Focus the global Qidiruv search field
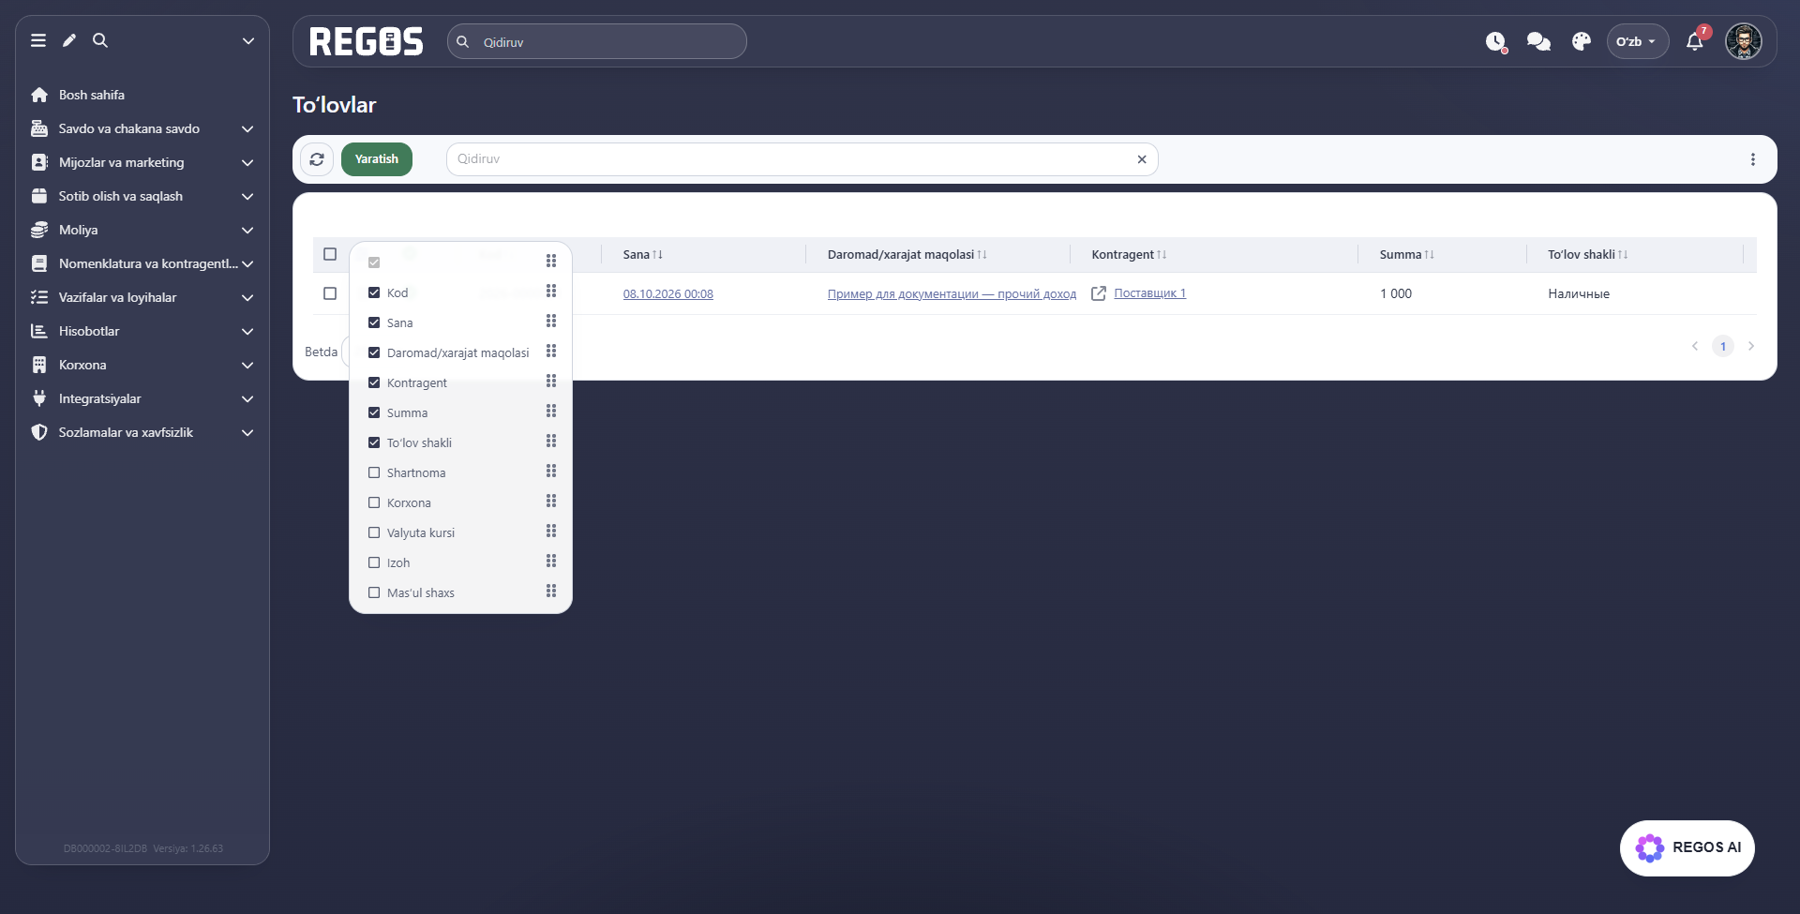This screenshot has width=1800, height=914. [x=597, y=41]
